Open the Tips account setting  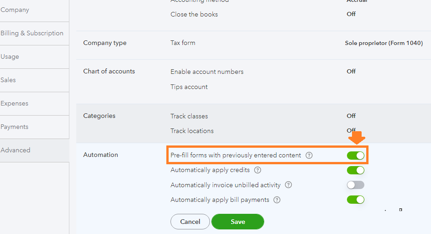pyautogui.click(x=189, y=87)
